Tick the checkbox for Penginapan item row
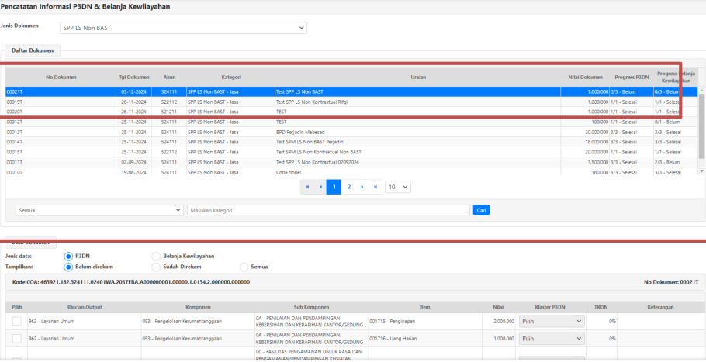 [x=17, y=321]
